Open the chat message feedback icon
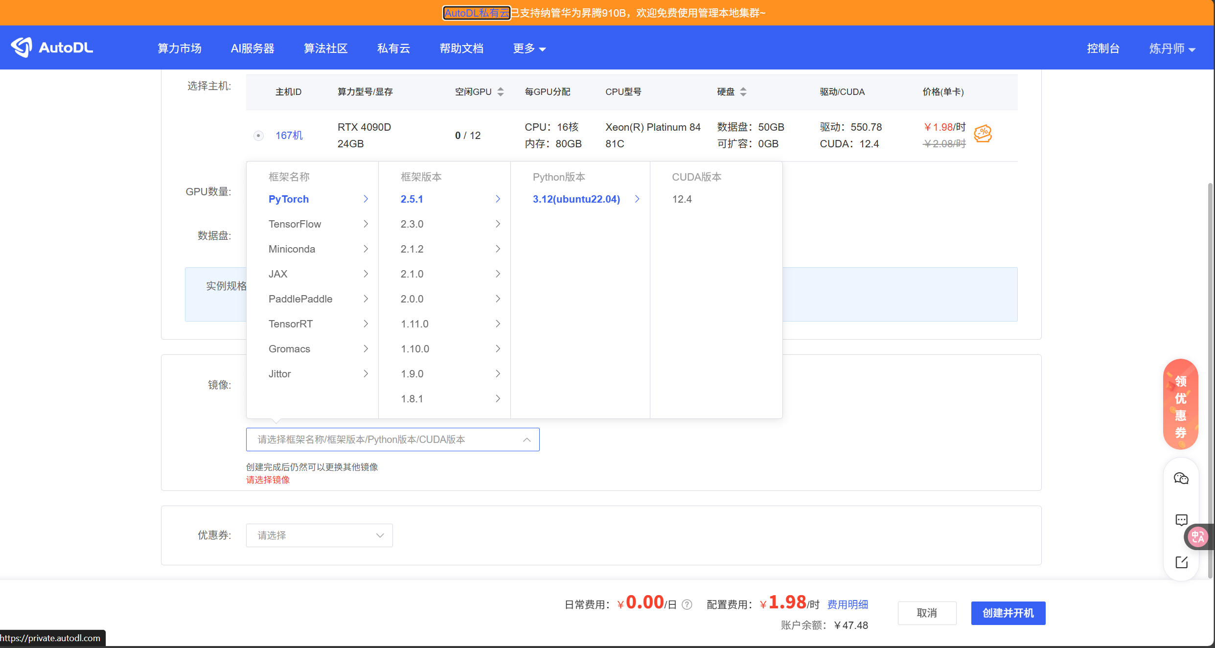The height and width of the screenshot is (648, 1215). [x=1181, y=520]
